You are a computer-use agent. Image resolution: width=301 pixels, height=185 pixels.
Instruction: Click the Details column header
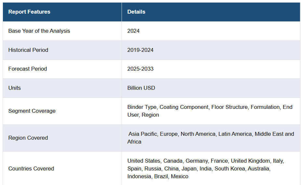click(x=136, y=12)
